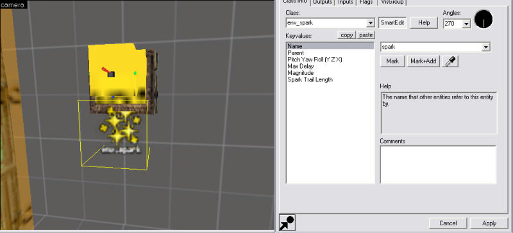Screen dimensions: 513x233
Task: Click inside the Comments text box
Action: coord(438,165)
